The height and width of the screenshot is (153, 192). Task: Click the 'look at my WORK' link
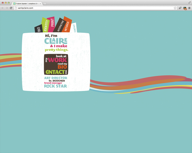pyautogui.click(x=56, y=59)
